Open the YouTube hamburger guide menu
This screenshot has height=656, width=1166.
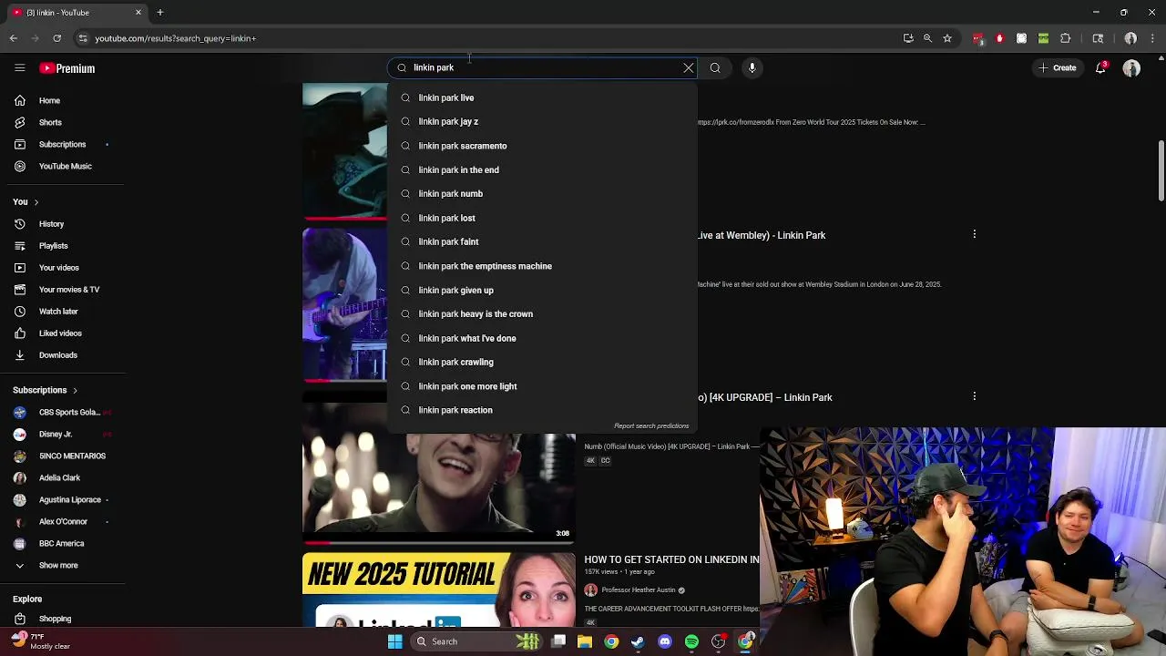tap(19, 68)
